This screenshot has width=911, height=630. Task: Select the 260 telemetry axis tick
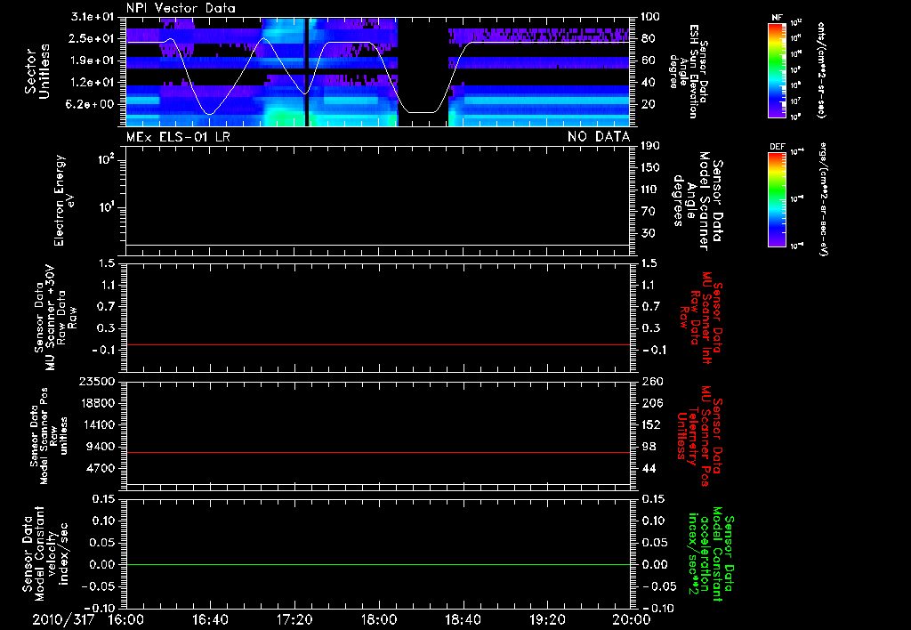click(651, 381)
